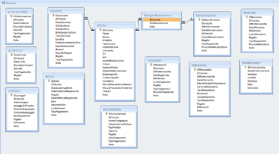Click the PNEUMATICI table header

tap(210, 65)
